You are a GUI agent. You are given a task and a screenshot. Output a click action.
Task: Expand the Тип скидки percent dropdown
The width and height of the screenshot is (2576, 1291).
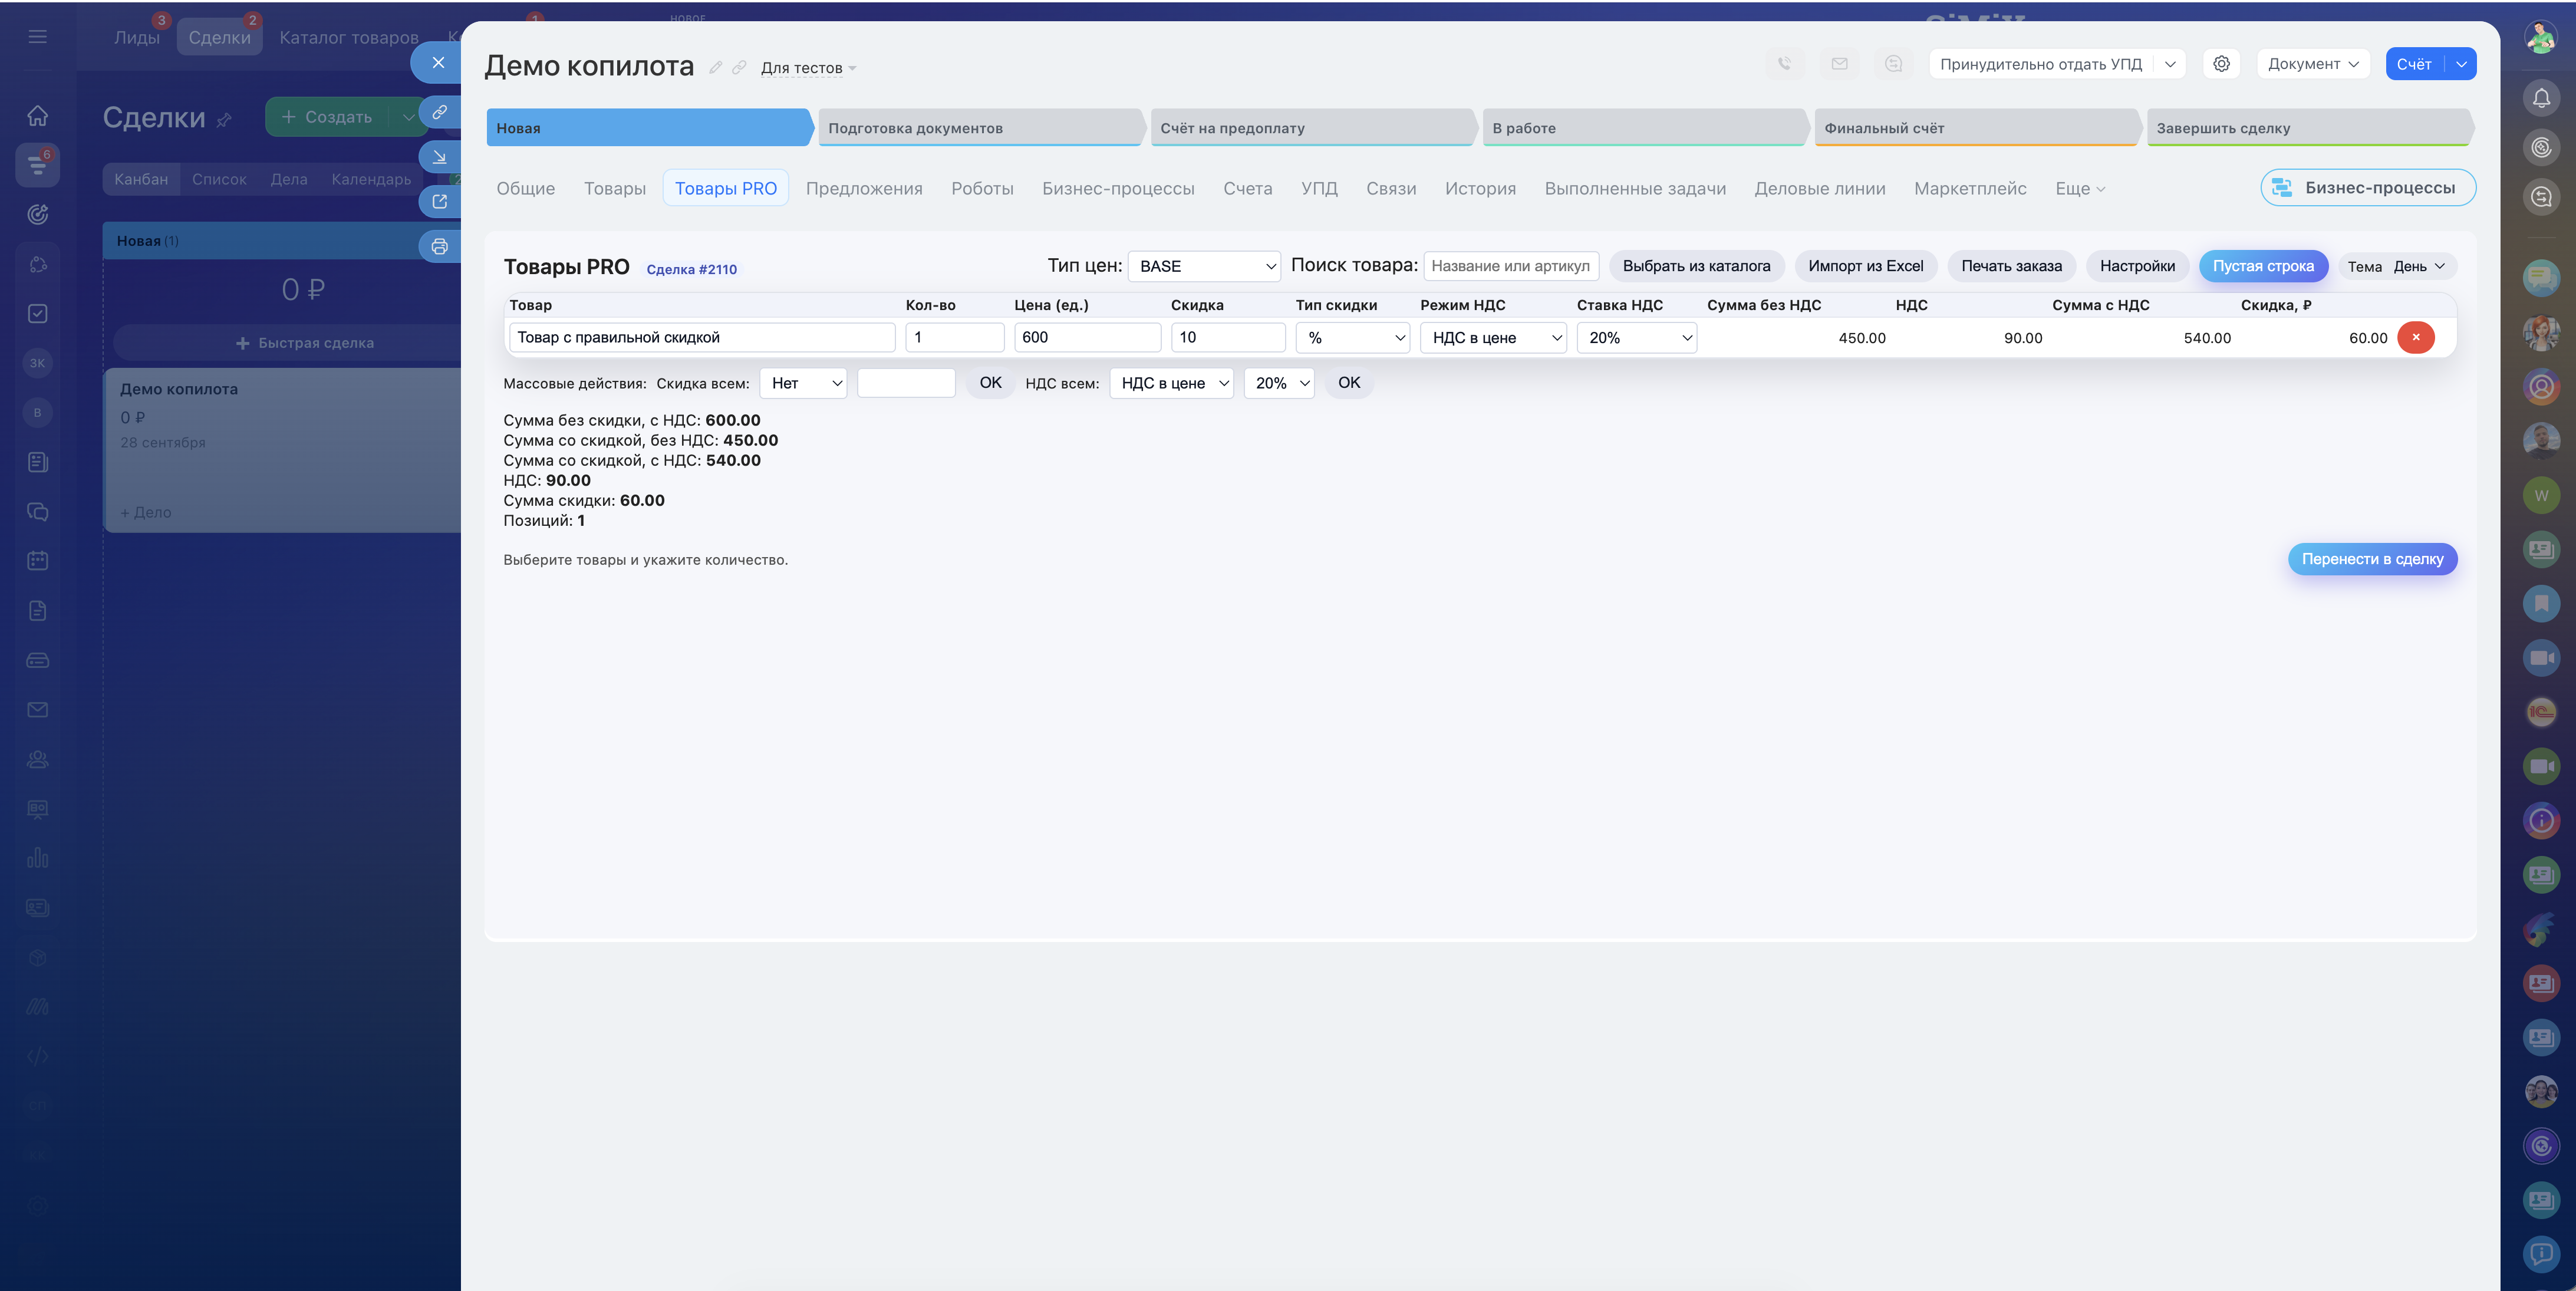point(1352,338)
